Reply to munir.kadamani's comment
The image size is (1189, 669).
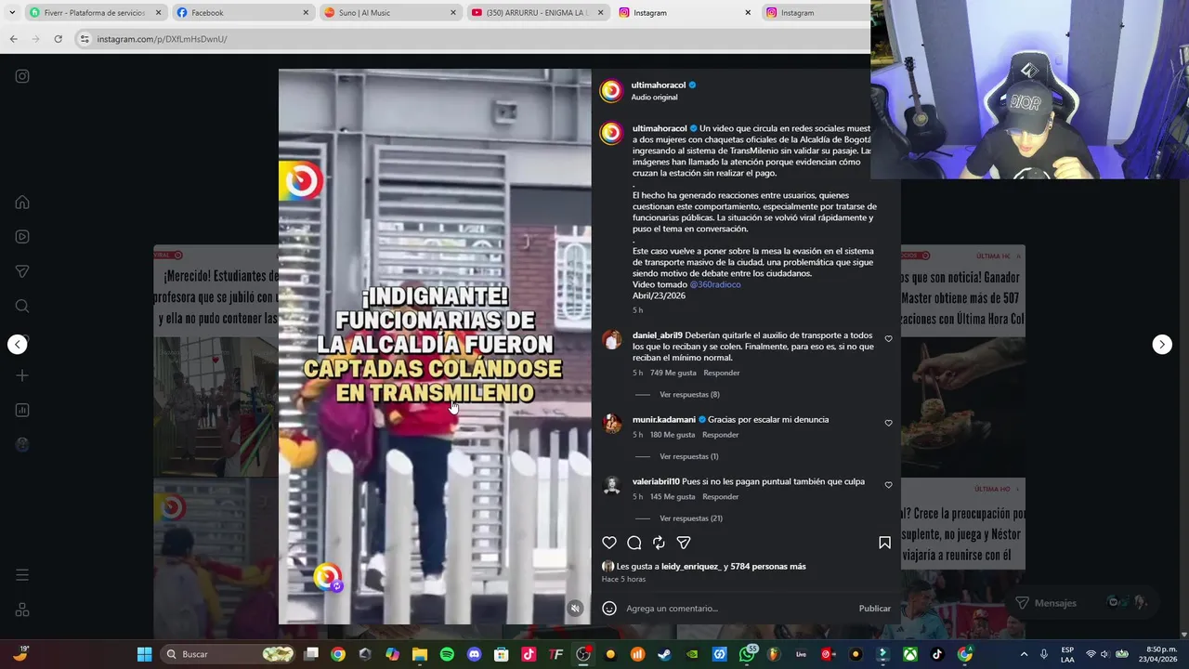point(721,435)
